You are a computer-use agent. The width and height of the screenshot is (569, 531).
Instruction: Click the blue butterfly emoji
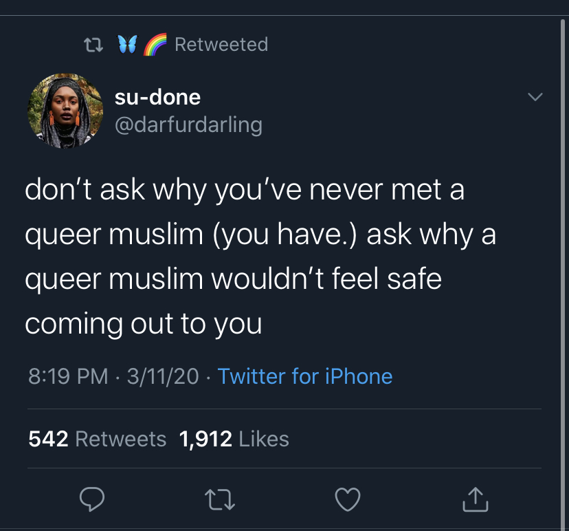coord(128,45)
